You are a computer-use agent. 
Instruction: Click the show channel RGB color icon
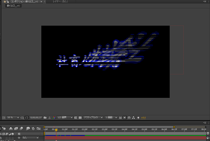54,117
